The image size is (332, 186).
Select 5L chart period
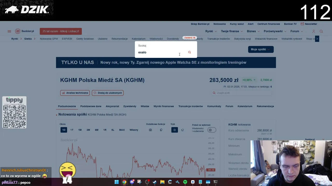pos(113,130)
